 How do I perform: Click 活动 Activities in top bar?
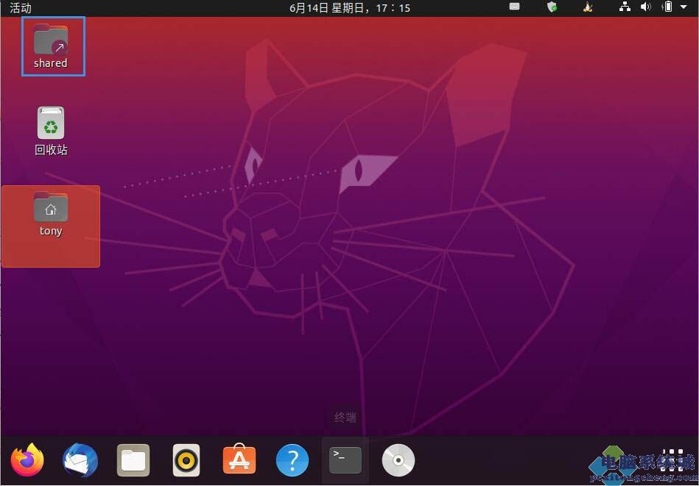[x=21, y=8]
